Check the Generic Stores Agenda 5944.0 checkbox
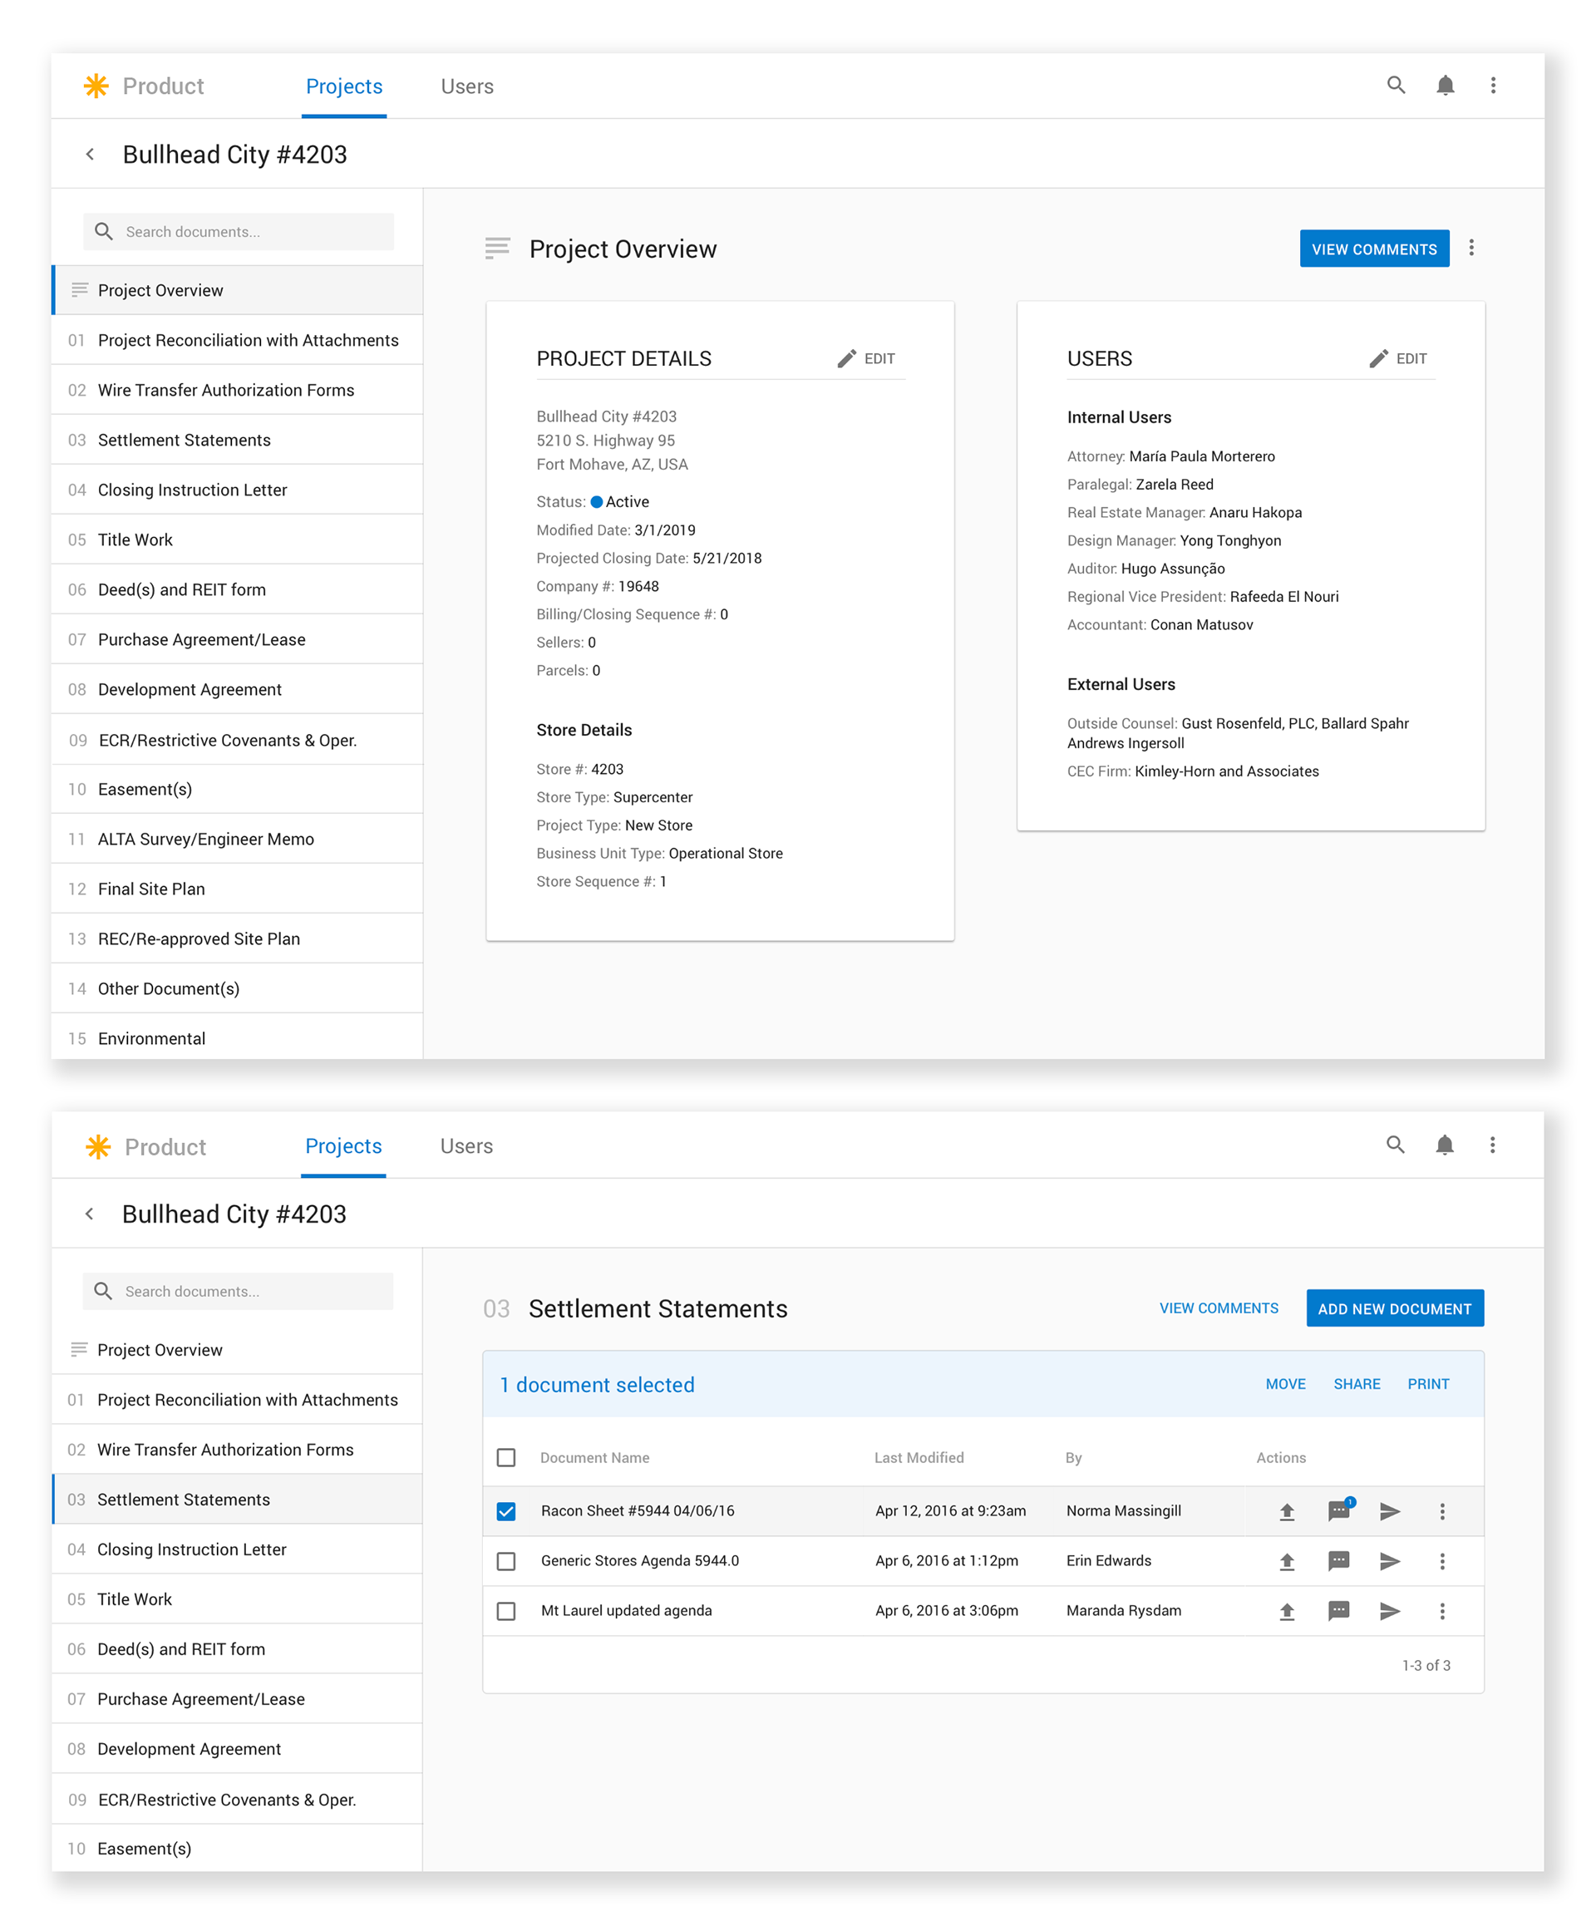Viewport: 1596px width, 1931px height. 505,1561
